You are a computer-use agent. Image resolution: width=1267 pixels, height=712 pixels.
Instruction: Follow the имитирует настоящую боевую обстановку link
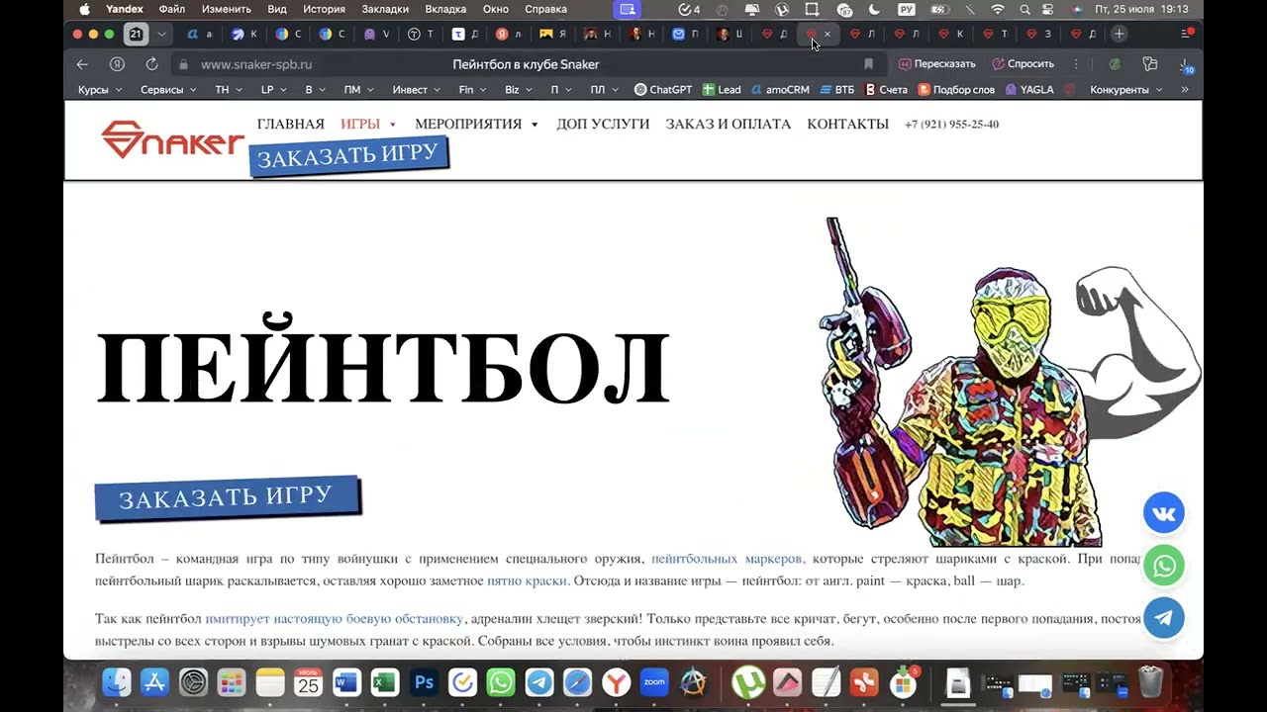point(335,619)
